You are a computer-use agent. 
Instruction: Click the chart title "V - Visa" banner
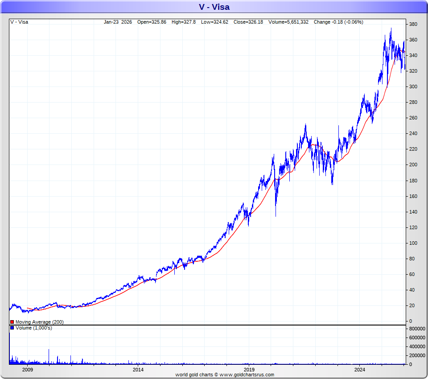214,7
